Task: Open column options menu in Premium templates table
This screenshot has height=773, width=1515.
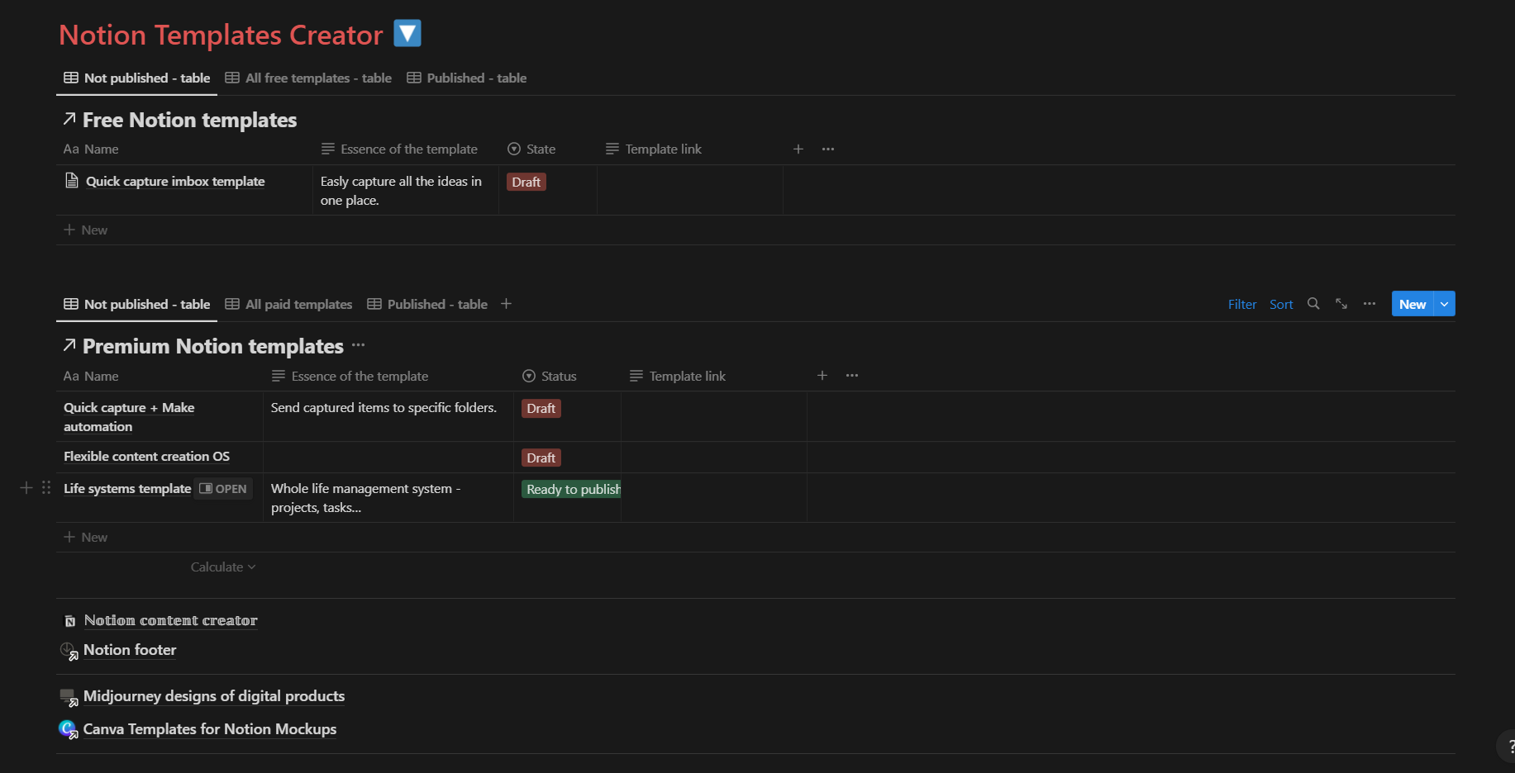Action: [852, 376]
